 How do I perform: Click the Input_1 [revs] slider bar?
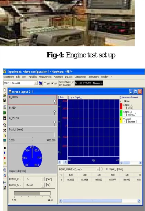pos(32,135)
